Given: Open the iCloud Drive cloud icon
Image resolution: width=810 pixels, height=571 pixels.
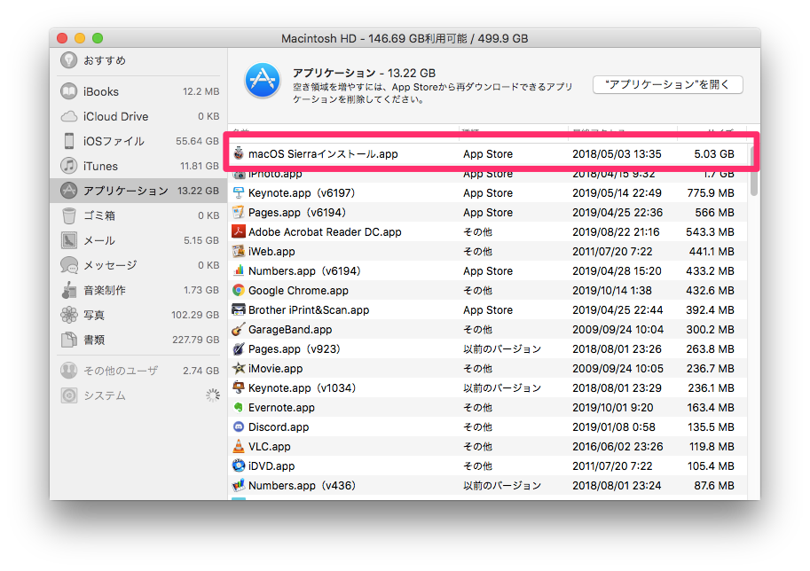Looking at the screenshot, I should click(68, 116).
